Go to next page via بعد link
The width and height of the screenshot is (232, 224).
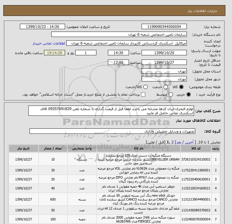[x=179, y=142]
